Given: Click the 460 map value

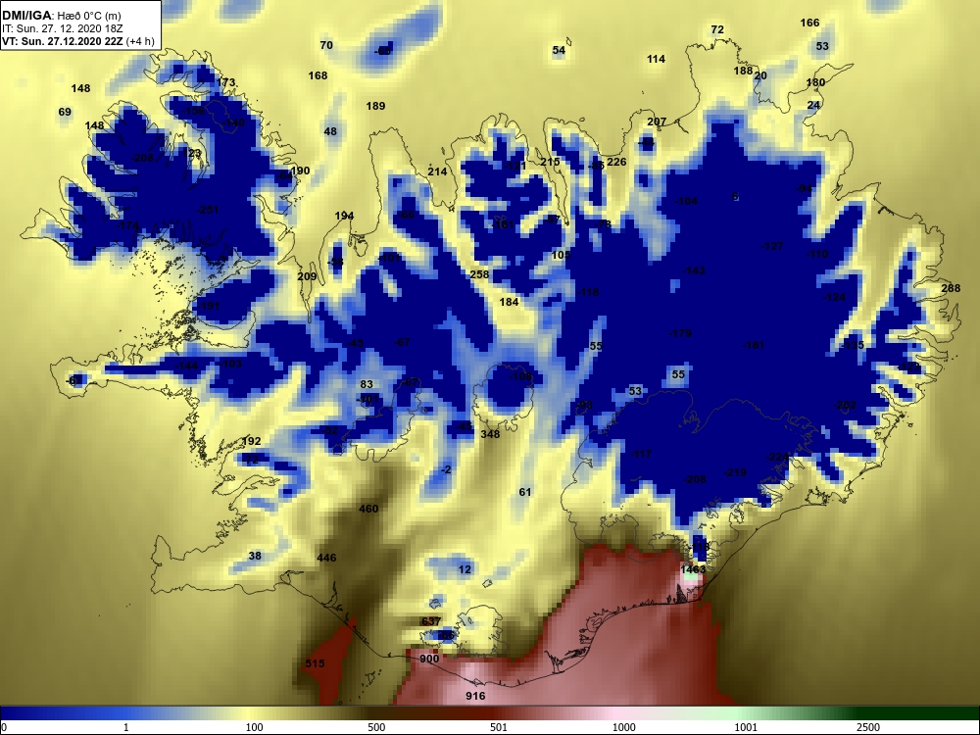Looking at the screenshot, I should [x=368, y=509].
